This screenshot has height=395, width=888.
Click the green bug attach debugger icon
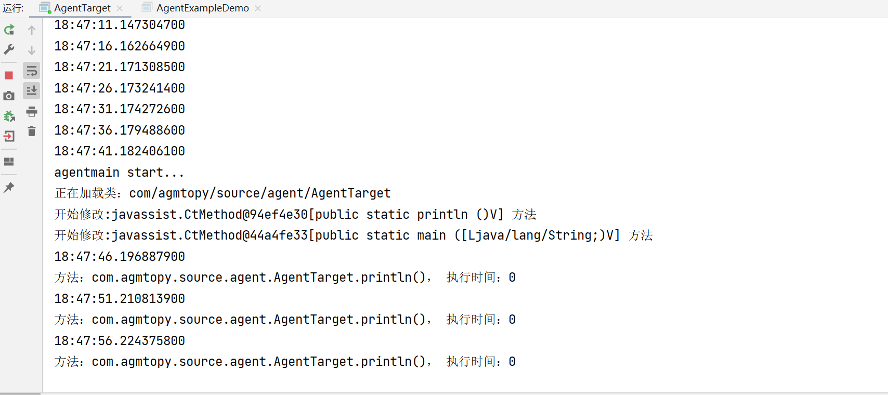pyautogui.click(x=9, y=116)
